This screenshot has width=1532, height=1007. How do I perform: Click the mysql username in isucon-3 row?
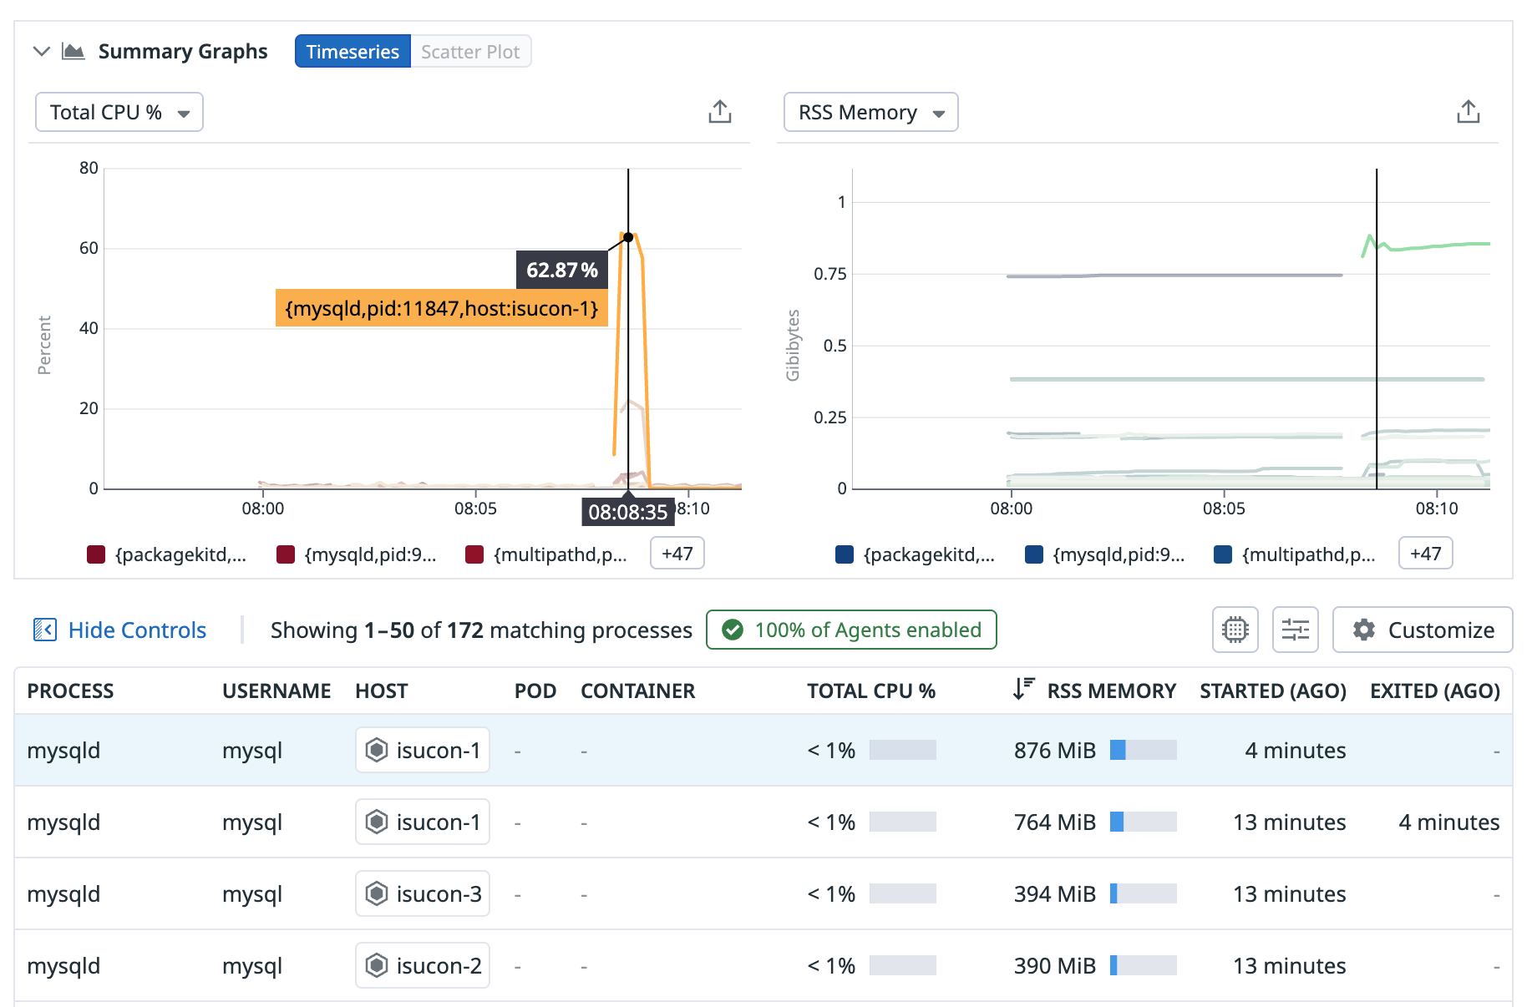(252, 893)
